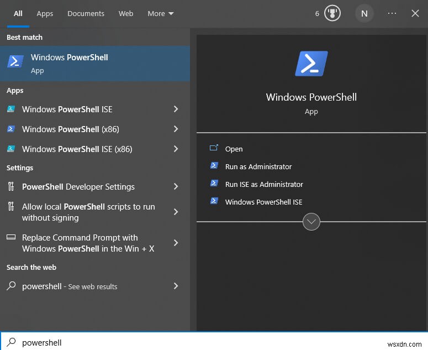Open PowerShell Developer Settings result

(x=95, y=187)
